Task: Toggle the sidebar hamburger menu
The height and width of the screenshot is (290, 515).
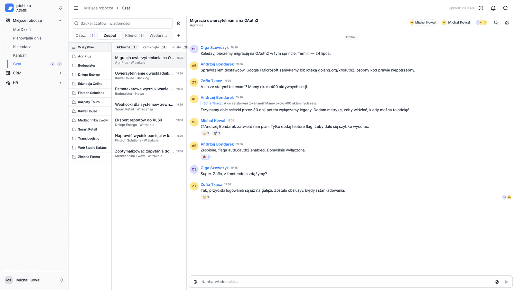Action: (76, 8)
